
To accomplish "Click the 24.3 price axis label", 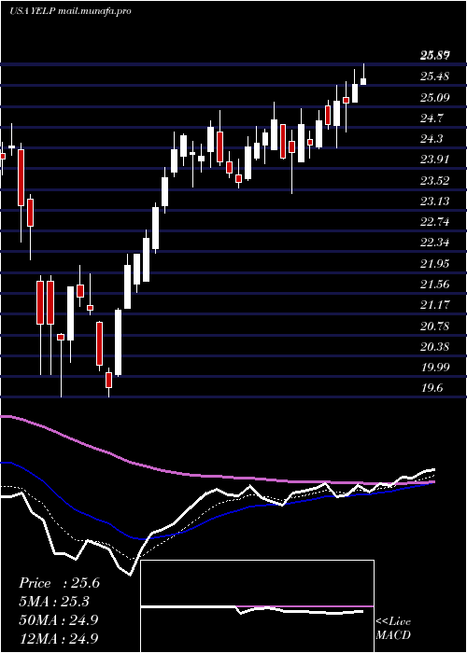I will (x=432, y=139).
